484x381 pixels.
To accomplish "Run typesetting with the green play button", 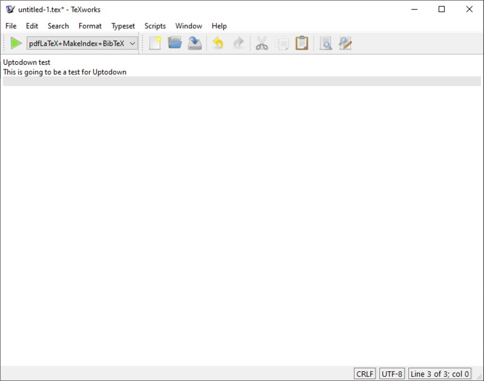I will coord(16,43).
